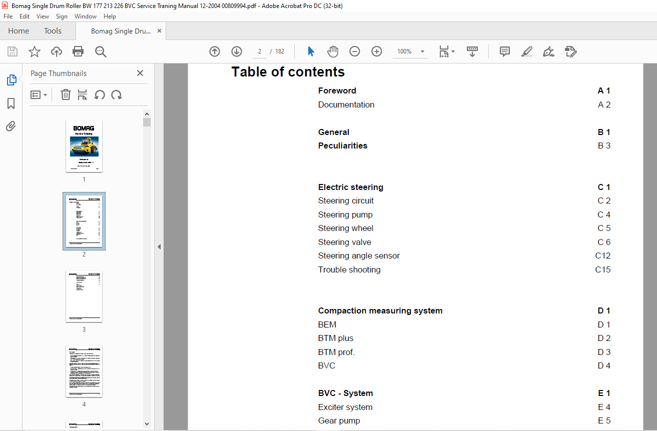Rotate page clockwise

pos(117,94)
